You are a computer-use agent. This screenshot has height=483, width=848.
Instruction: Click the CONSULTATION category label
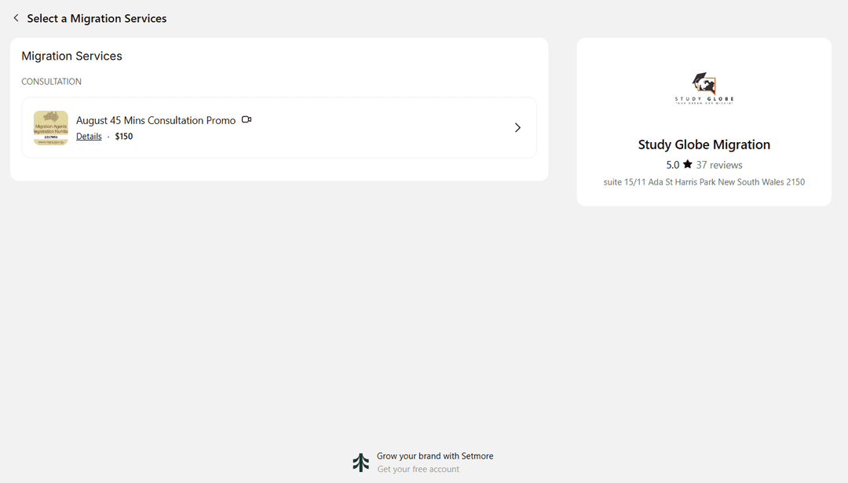51,82
